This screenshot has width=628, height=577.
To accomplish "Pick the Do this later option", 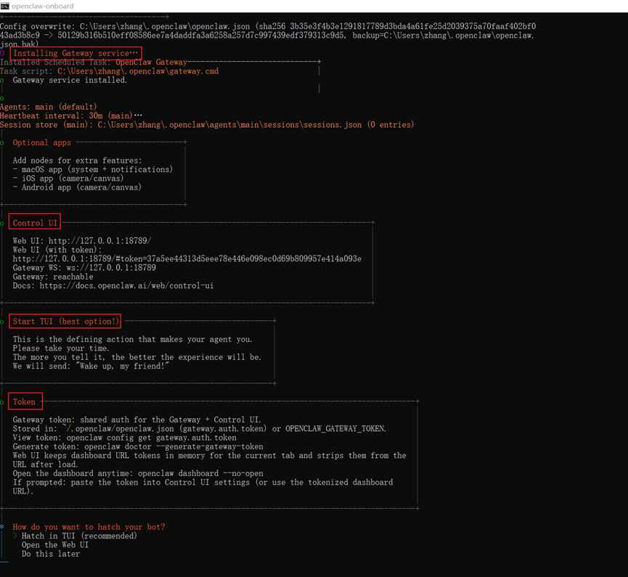I will coord(51,555).
